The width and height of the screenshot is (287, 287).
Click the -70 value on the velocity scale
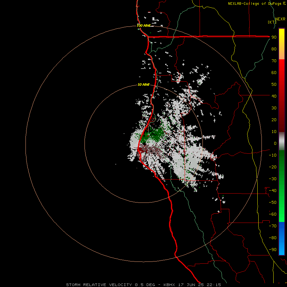273,226
